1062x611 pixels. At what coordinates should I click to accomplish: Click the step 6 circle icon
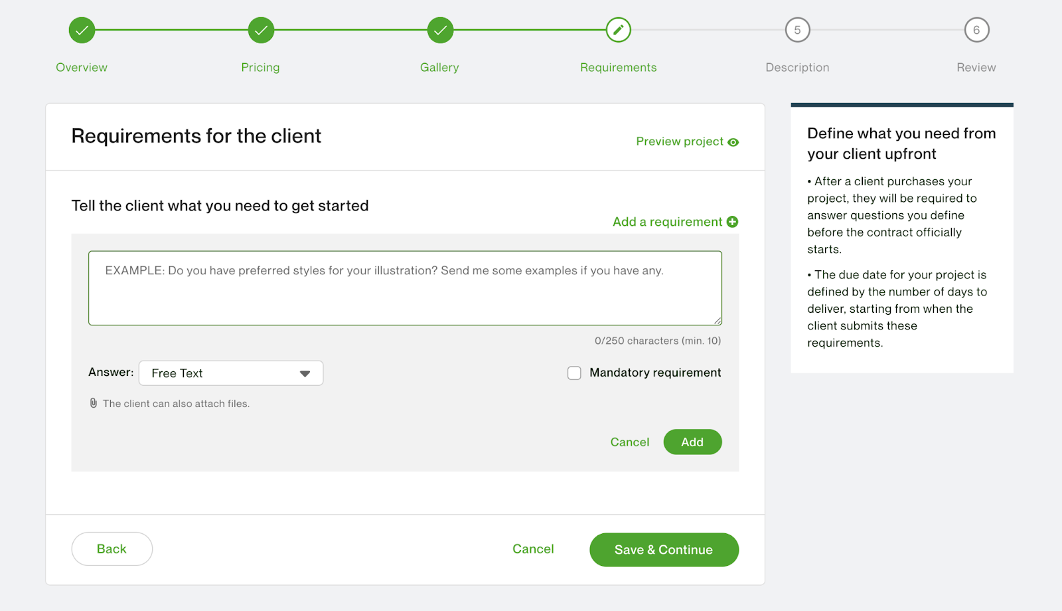click(x=976, y=30)
